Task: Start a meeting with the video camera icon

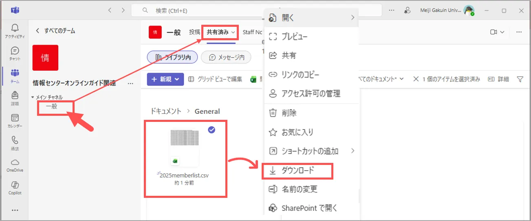Action: click(x=494, y=32)
